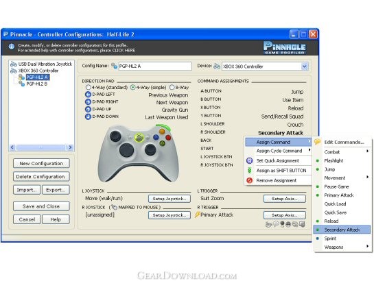Click the Edit Commands speech bubble icon
The width and height of the screenshot is (374, 281).
point(317,142)
